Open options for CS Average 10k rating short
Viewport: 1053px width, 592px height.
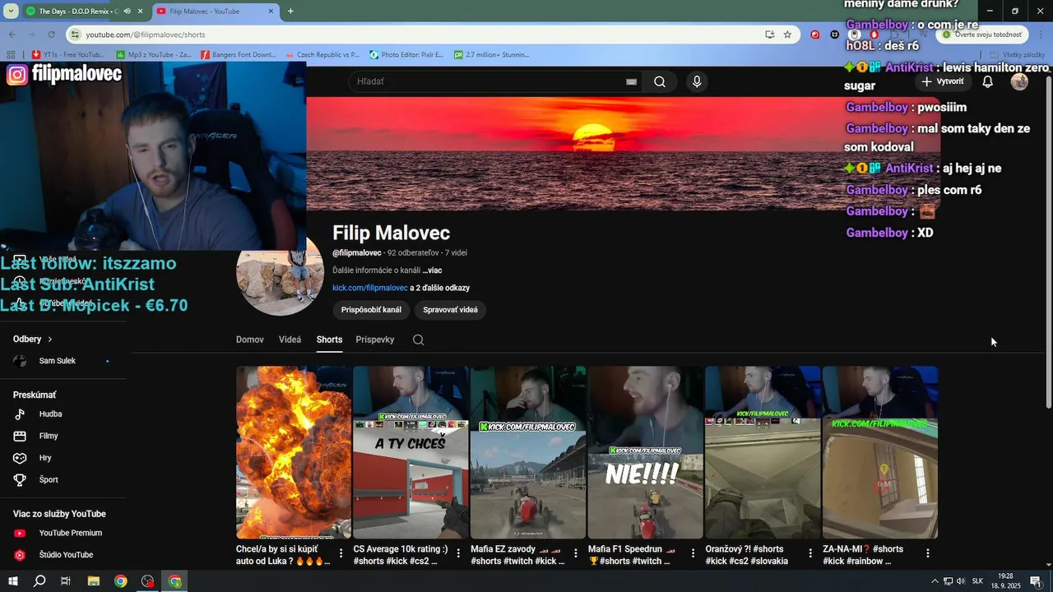(458, 553)
